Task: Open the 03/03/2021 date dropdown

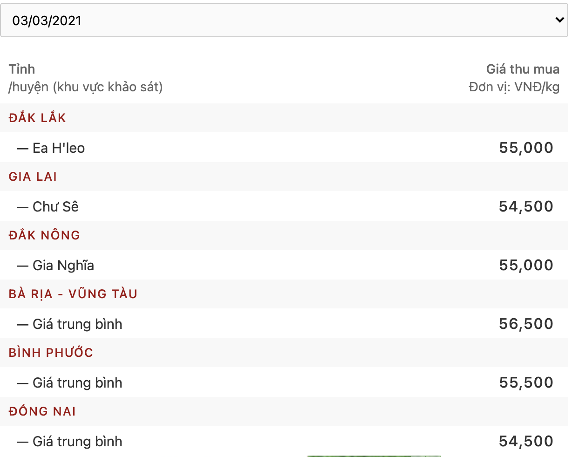Action: pos(284,20)
